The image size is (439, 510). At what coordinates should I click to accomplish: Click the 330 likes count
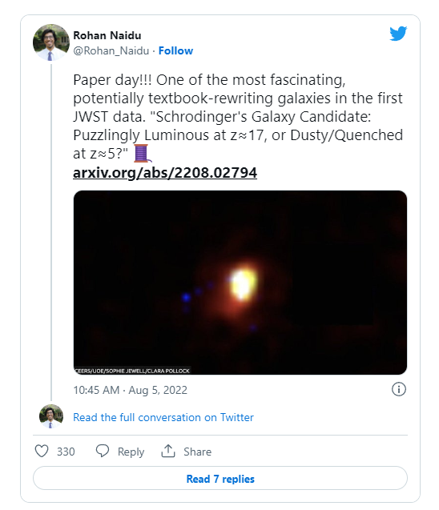(66, 452)
